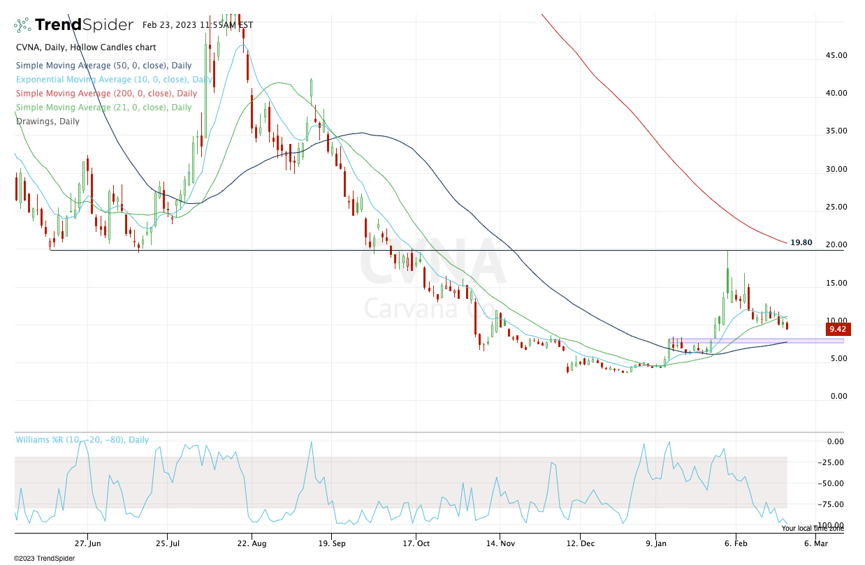Click the TrendSpider logo icon
Image resolution: width=865 pixels, height=565 pixels.
point(22,25)
